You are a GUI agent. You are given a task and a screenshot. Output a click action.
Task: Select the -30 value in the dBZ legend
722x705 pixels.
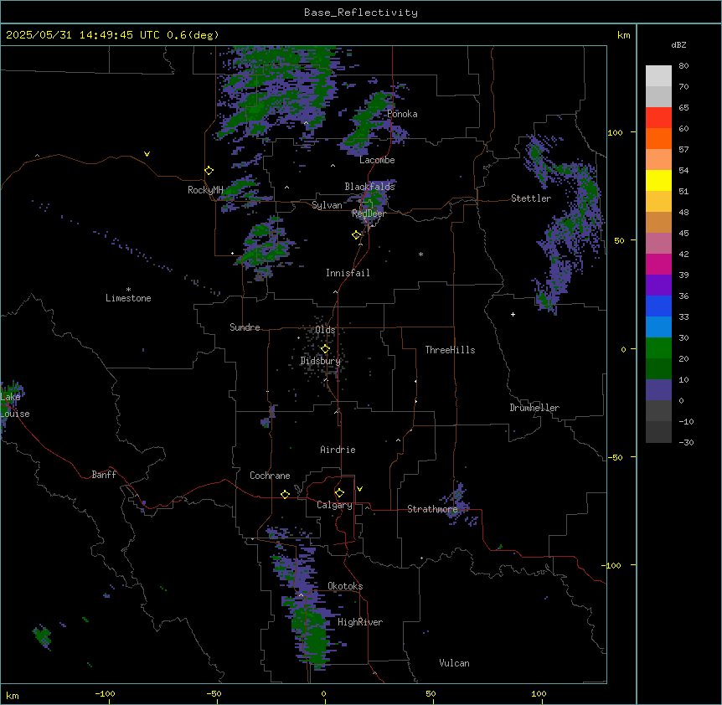click(686, 442)
